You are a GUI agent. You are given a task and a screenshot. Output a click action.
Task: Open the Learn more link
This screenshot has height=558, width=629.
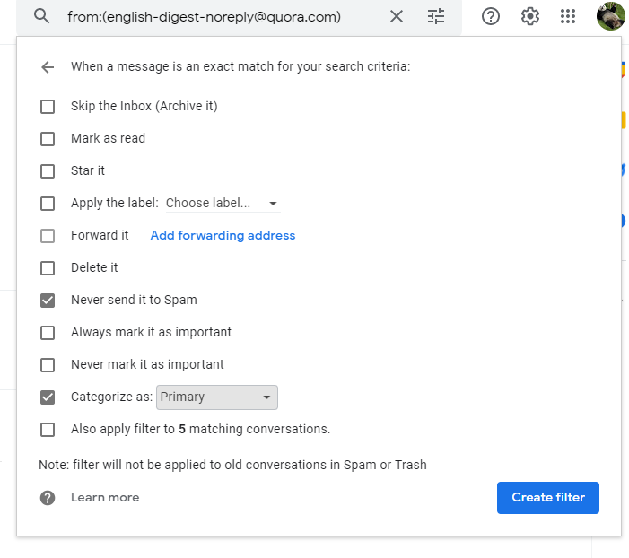105,497
